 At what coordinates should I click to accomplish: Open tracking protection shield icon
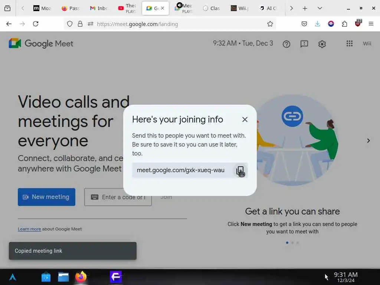70,24
